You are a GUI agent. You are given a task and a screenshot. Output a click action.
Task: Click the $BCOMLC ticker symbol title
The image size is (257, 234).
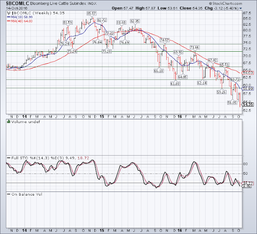point(18,3)
